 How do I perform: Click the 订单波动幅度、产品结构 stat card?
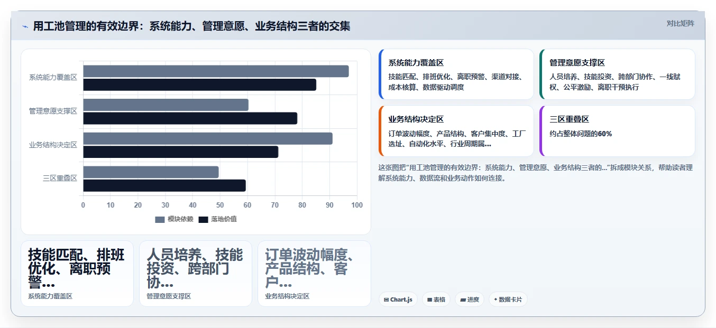(x=314, y=274)
